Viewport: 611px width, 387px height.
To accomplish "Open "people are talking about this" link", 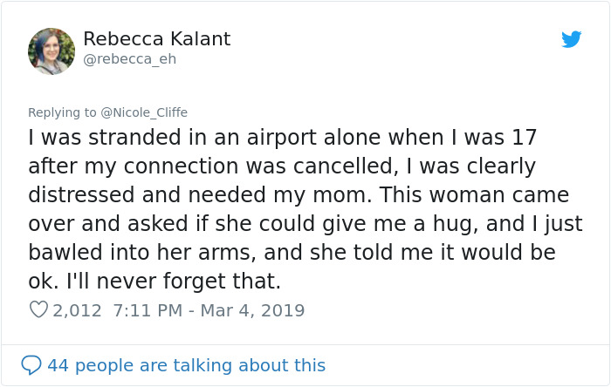I will 199,364.
